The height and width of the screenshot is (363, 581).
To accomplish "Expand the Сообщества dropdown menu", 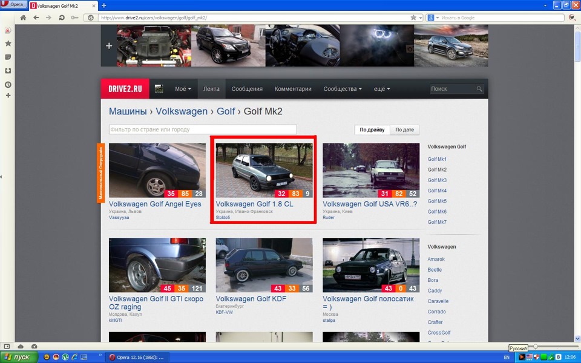I will (343, 89).
